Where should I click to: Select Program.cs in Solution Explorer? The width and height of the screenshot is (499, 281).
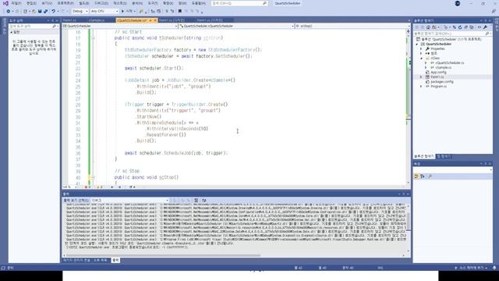coord(438,87)
